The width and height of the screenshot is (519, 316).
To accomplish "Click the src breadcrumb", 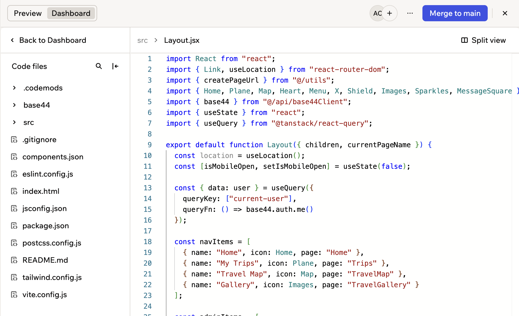I will (x=142, y=40).
